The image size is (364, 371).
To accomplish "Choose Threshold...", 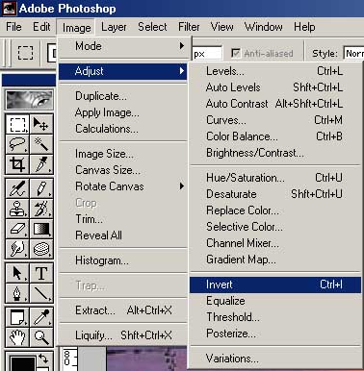I will pyautogui.click(x=275, y=317).
